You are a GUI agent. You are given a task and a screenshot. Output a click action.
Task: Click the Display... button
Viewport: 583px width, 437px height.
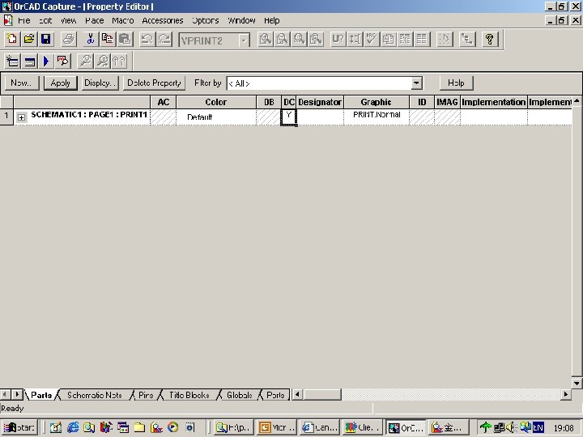pos(100,83)
